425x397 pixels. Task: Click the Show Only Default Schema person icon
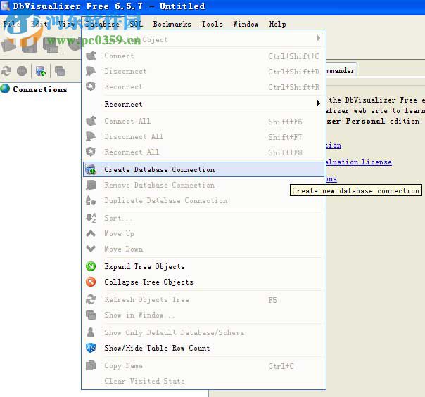pyautogui.click(x=91, y=332)
